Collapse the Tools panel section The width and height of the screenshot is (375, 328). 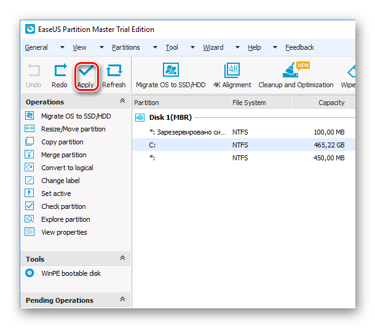122,259
